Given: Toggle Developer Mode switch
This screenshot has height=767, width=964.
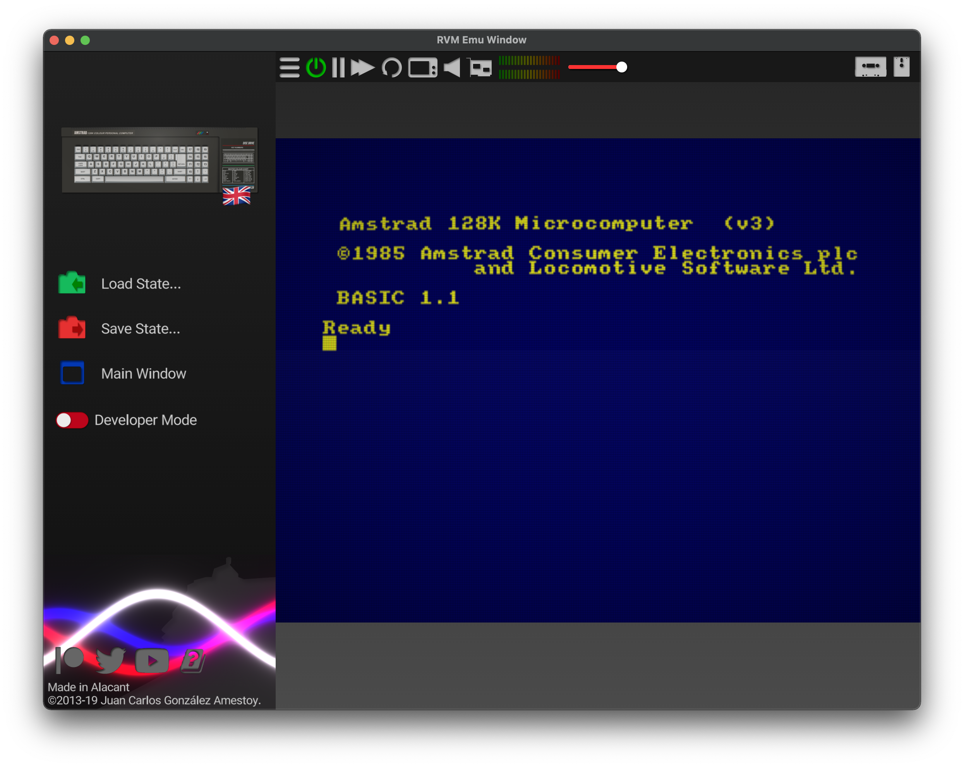Looking at the screenshot, I should tap(72, 420).
